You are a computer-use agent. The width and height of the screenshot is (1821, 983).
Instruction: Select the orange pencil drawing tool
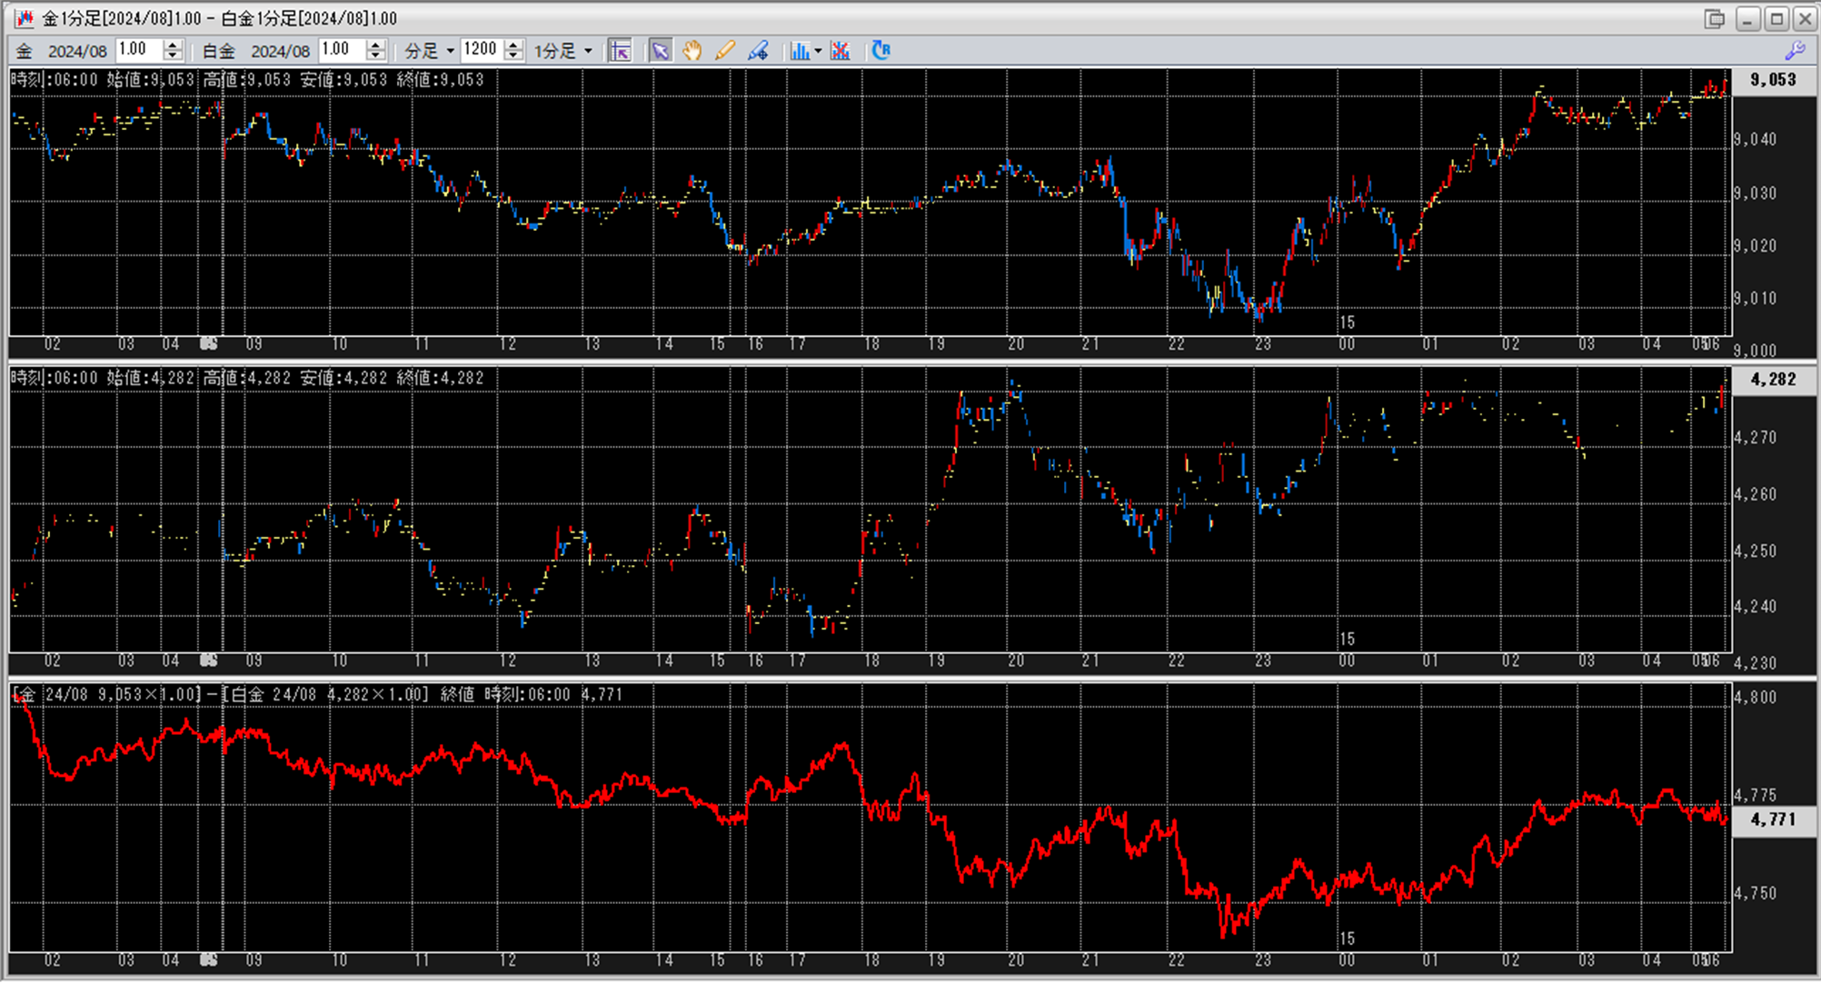[x=724, y=51]
